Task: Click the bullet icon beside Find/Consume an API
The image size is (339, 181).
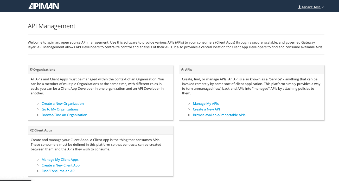Action: (x=37, y=171)
